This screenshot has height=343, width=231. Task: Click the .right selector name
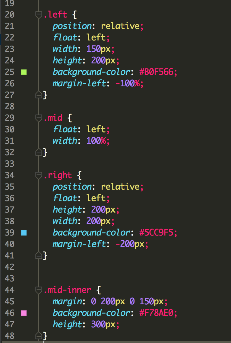(x=58, y=175)
